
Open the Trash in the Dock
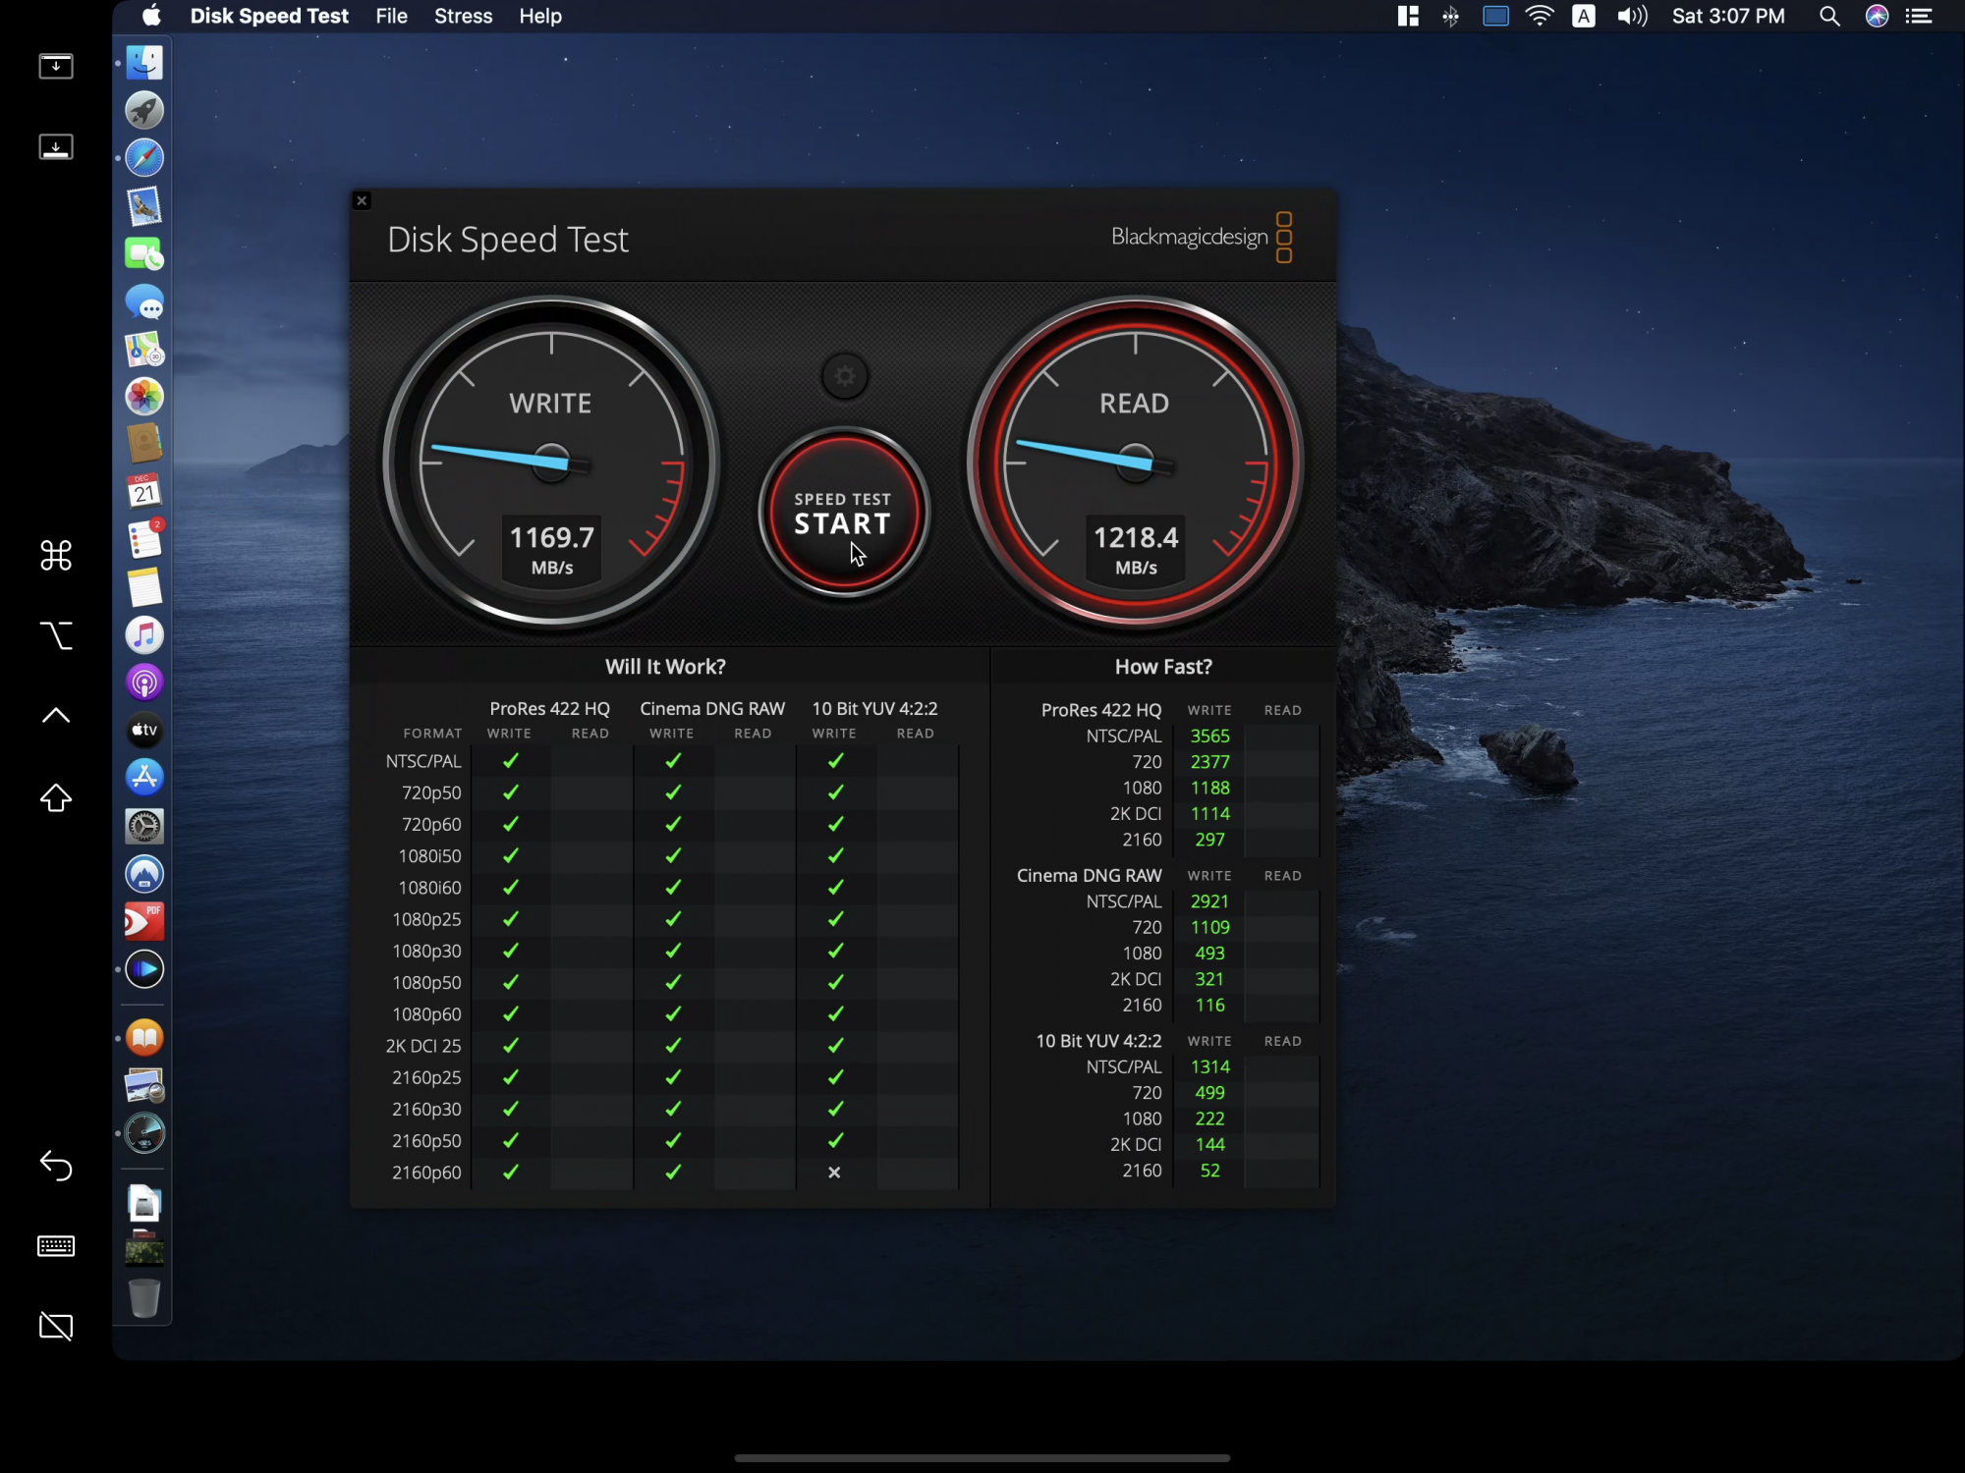click(x=144, y=1296)
